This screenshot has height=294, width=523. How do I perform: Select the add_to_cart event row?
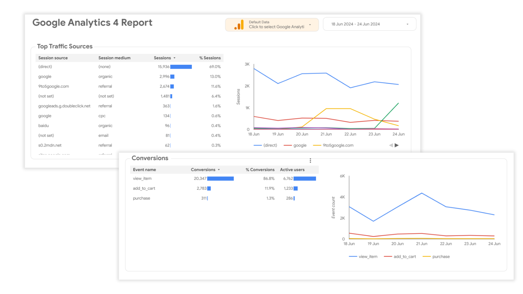224,188
